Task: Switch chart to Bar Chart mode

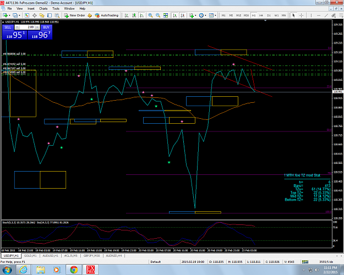Action: (127, 15)
